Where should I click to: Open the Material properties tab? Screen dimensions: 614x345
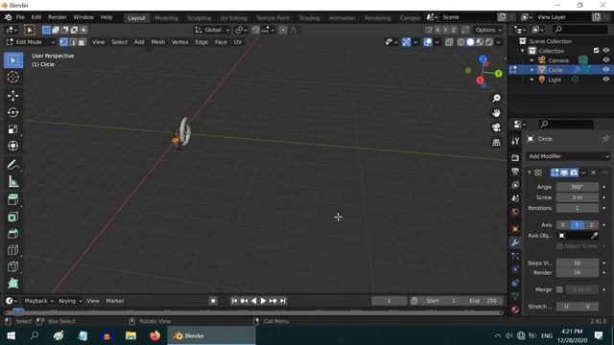[515, 310]
